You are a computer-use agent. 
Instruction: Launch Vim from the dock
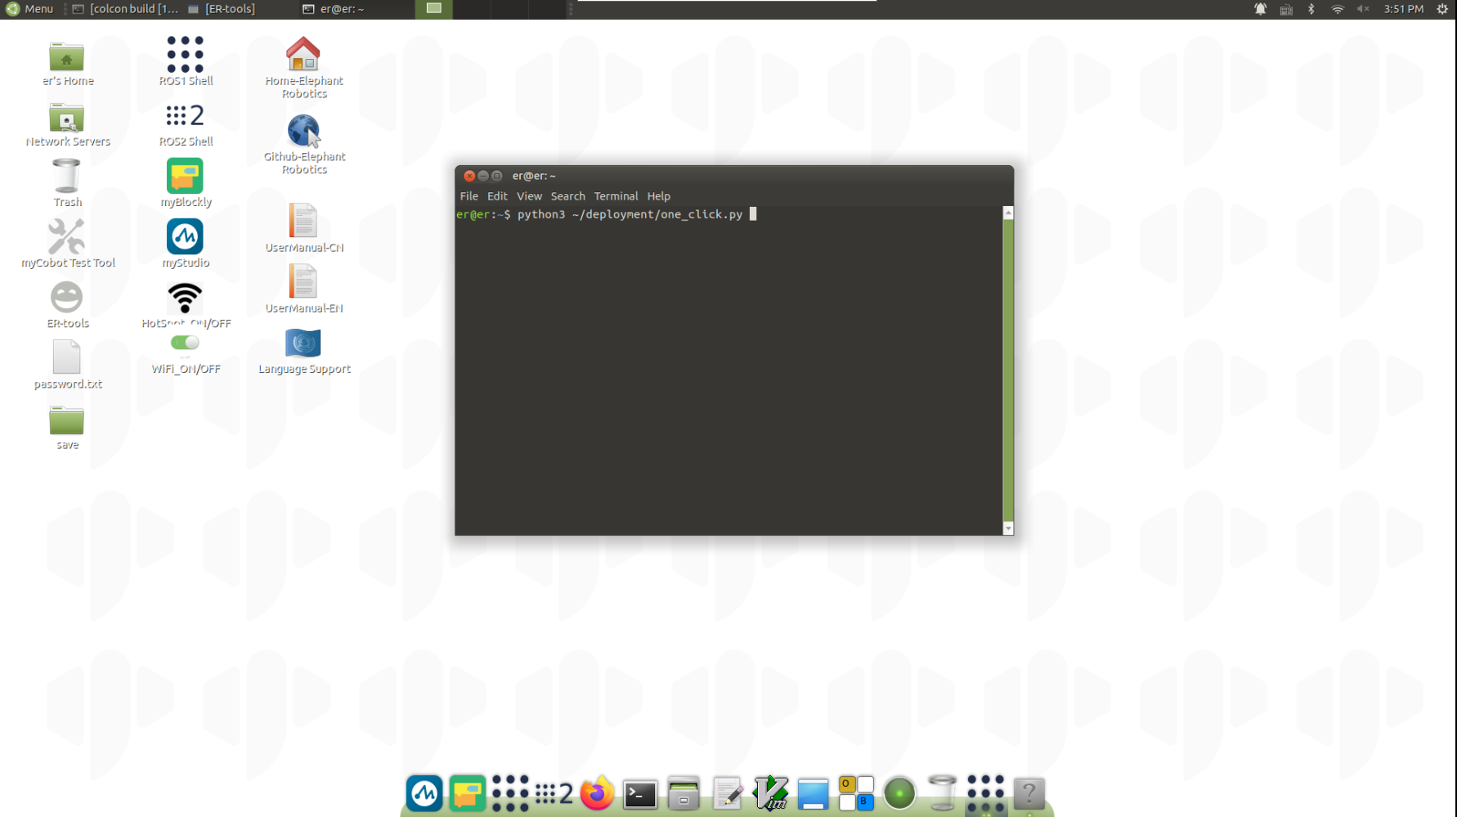pos(770,793)
